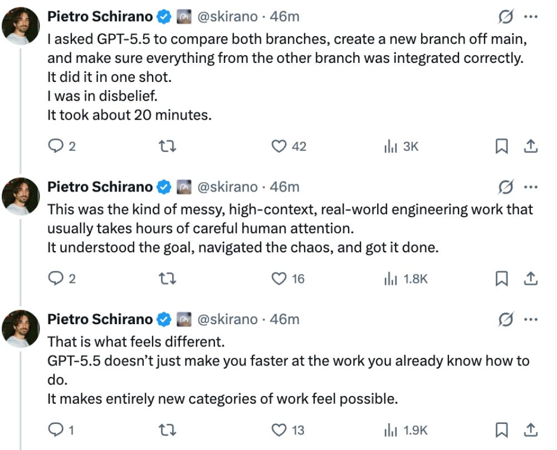The image size is (557, 450).
Task: Click the @skirano handle on second tweet
Action: click(x=228, y=187)
